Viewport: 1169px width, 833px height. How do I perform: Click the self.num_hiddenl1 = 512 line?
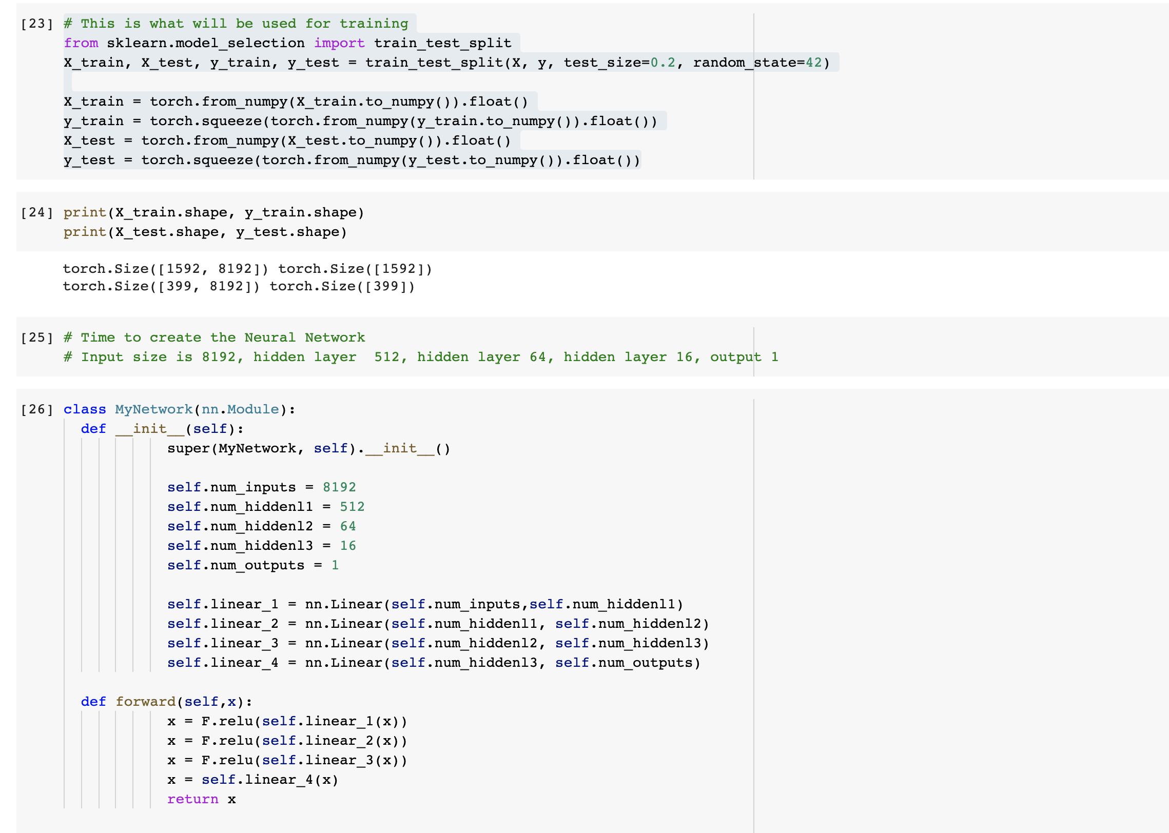pyautogui.click(x=265, y=507)
